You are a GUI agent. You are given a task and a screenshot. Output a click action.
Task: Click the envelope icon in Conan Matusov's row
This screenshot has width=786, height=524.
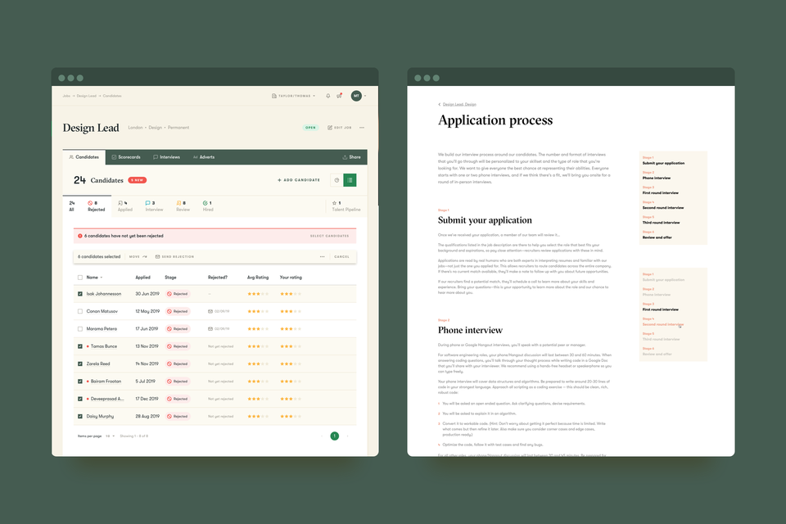coord(210,311)
